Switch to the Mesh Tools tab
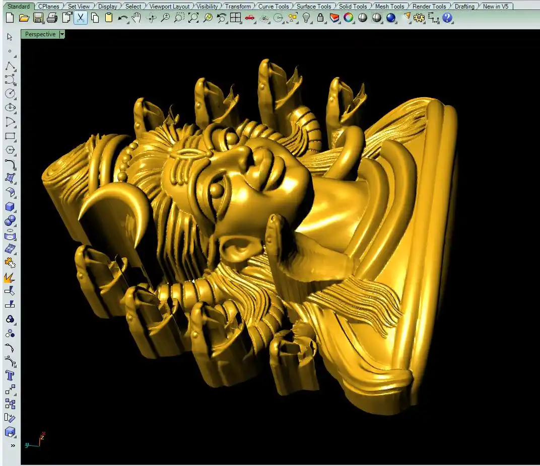Viewport: 540px width, 466px height. pos(389,7)
